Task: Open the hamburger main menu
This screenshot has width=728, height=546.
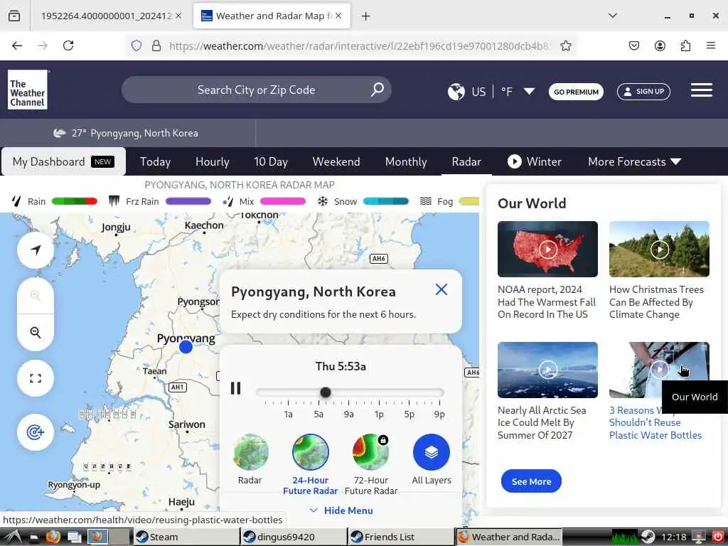Action: [x=701, y=90]
